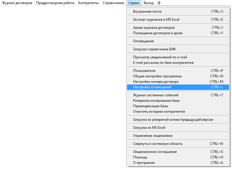Open Внутренняя почта from the menu
The width and height of the screenshot is (232, 169).
point(147,11)
